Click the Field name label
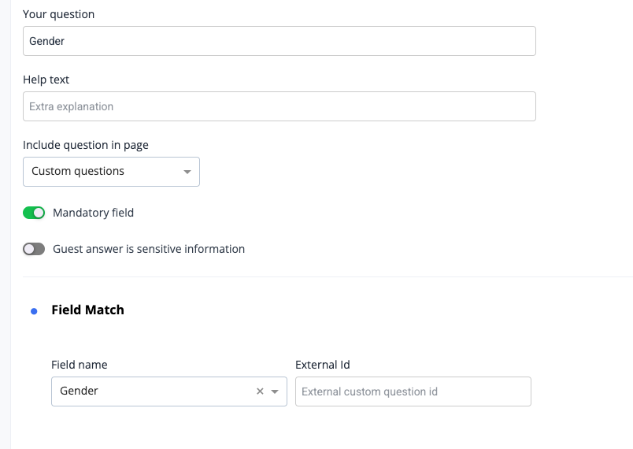Screen dimensions: 633x449 (x=79, y=365)
